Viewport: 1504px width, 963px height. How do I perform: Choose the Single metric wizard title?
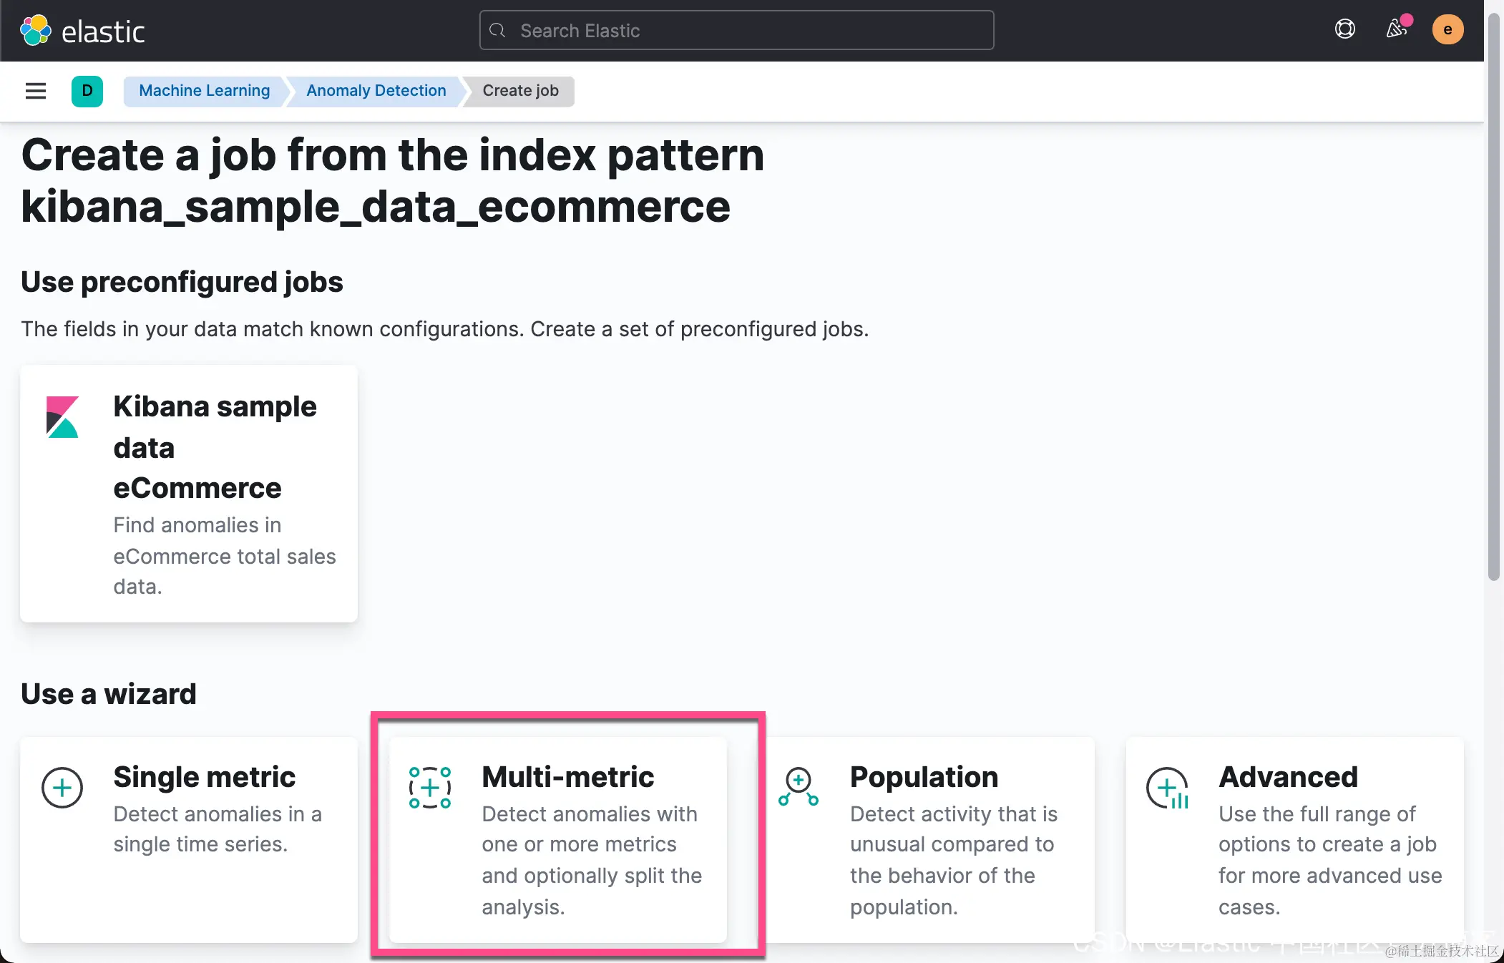click(x=204, y=777)
